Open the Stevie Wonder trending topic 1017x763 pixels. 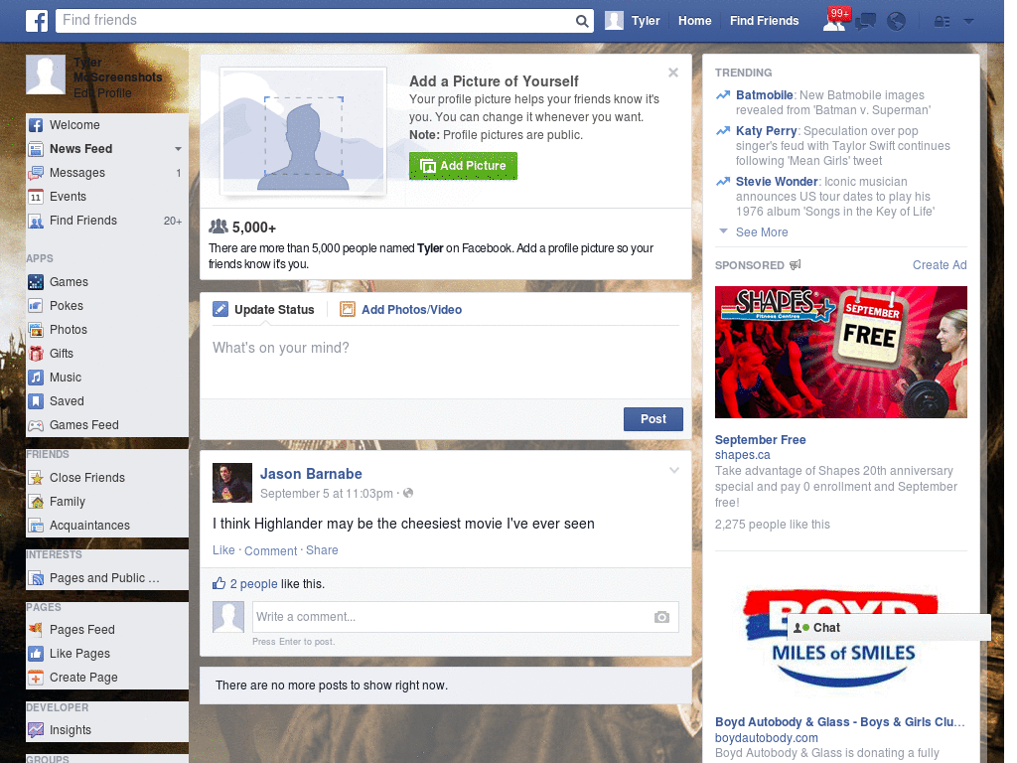coord(777,182)
